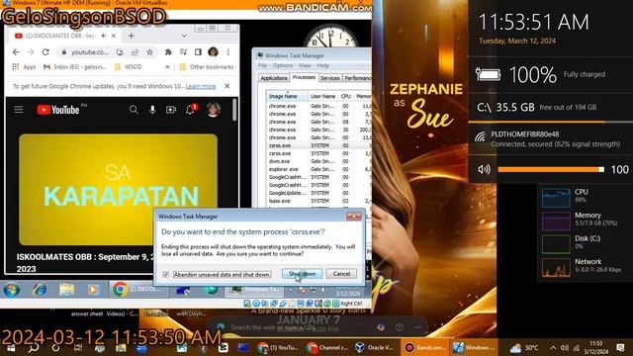Open the WSOD bookmarks folder
The image size is (633, 356).
pos(129,66)
